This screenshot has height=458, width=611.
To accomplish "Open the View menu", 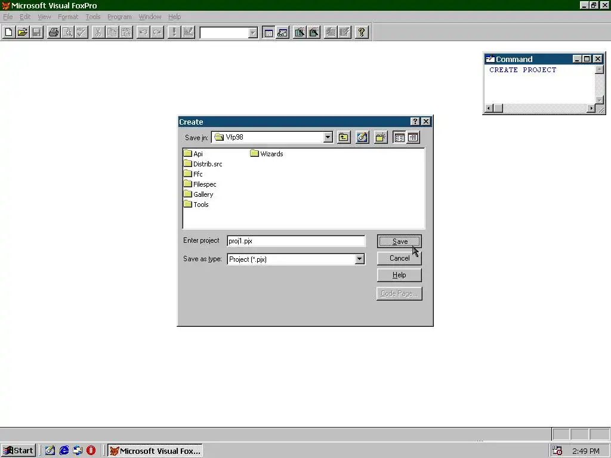I will pos(44,17).
